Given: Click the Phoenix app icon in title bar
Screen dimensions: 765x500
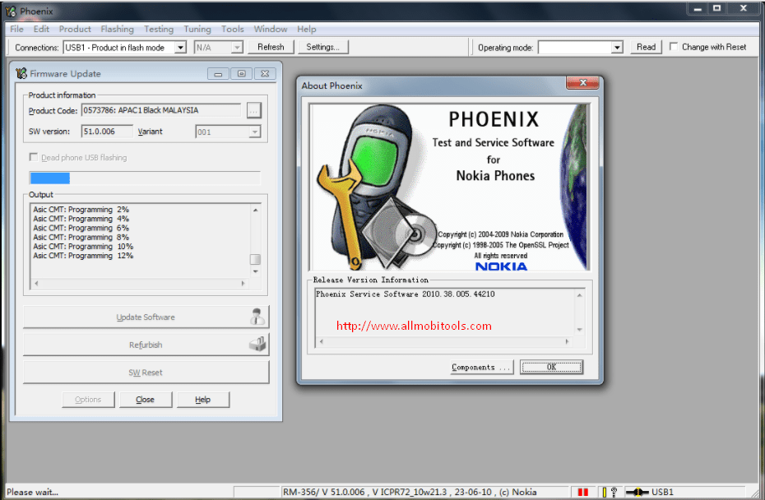Looking at the screenshot, I should [x=11, y=12].
